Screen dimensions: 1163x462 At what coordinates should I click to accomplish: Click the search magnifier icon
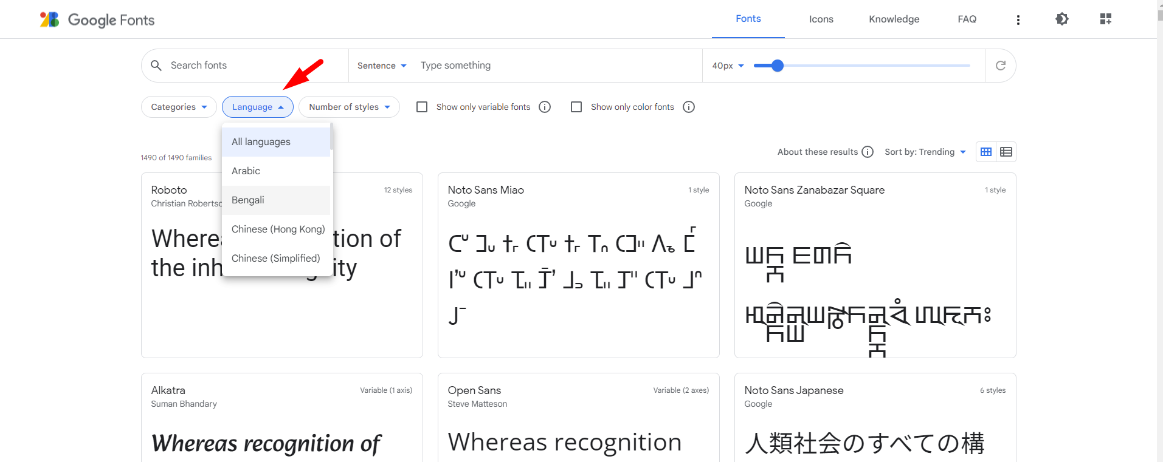(156, 66)
